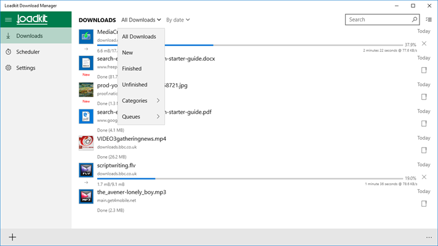Screen dimensions: 438x246
Task: Select New from the filter menu
Action: tap(141, 52)
